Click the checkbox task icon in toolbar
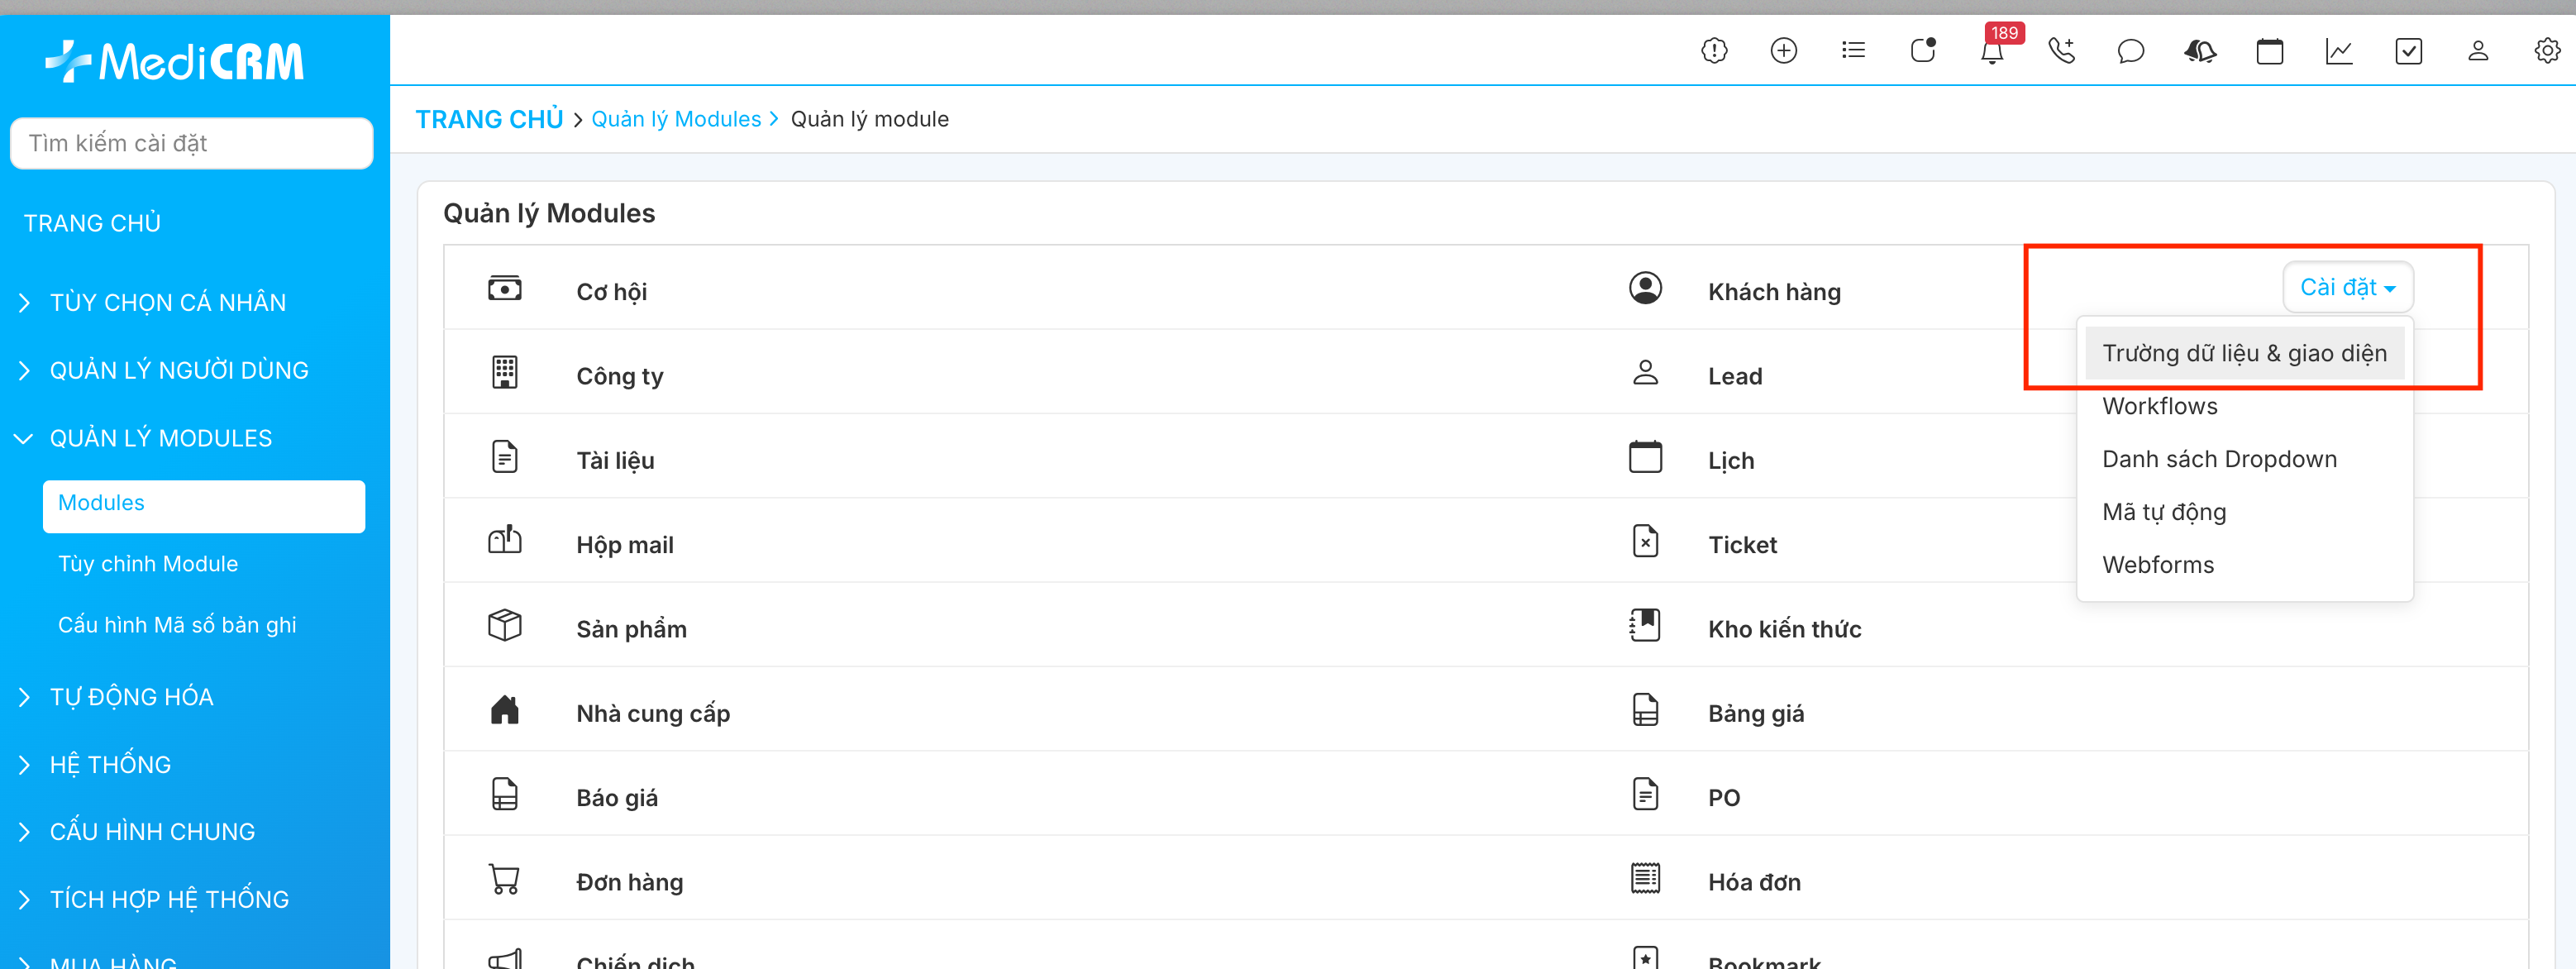The width and height of the screenshot is (2576, 969). click(x=2408, y=51)
